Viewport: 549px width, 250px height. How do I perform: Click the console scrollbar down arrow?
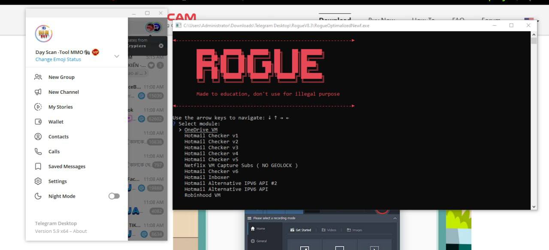pos(534,207)
